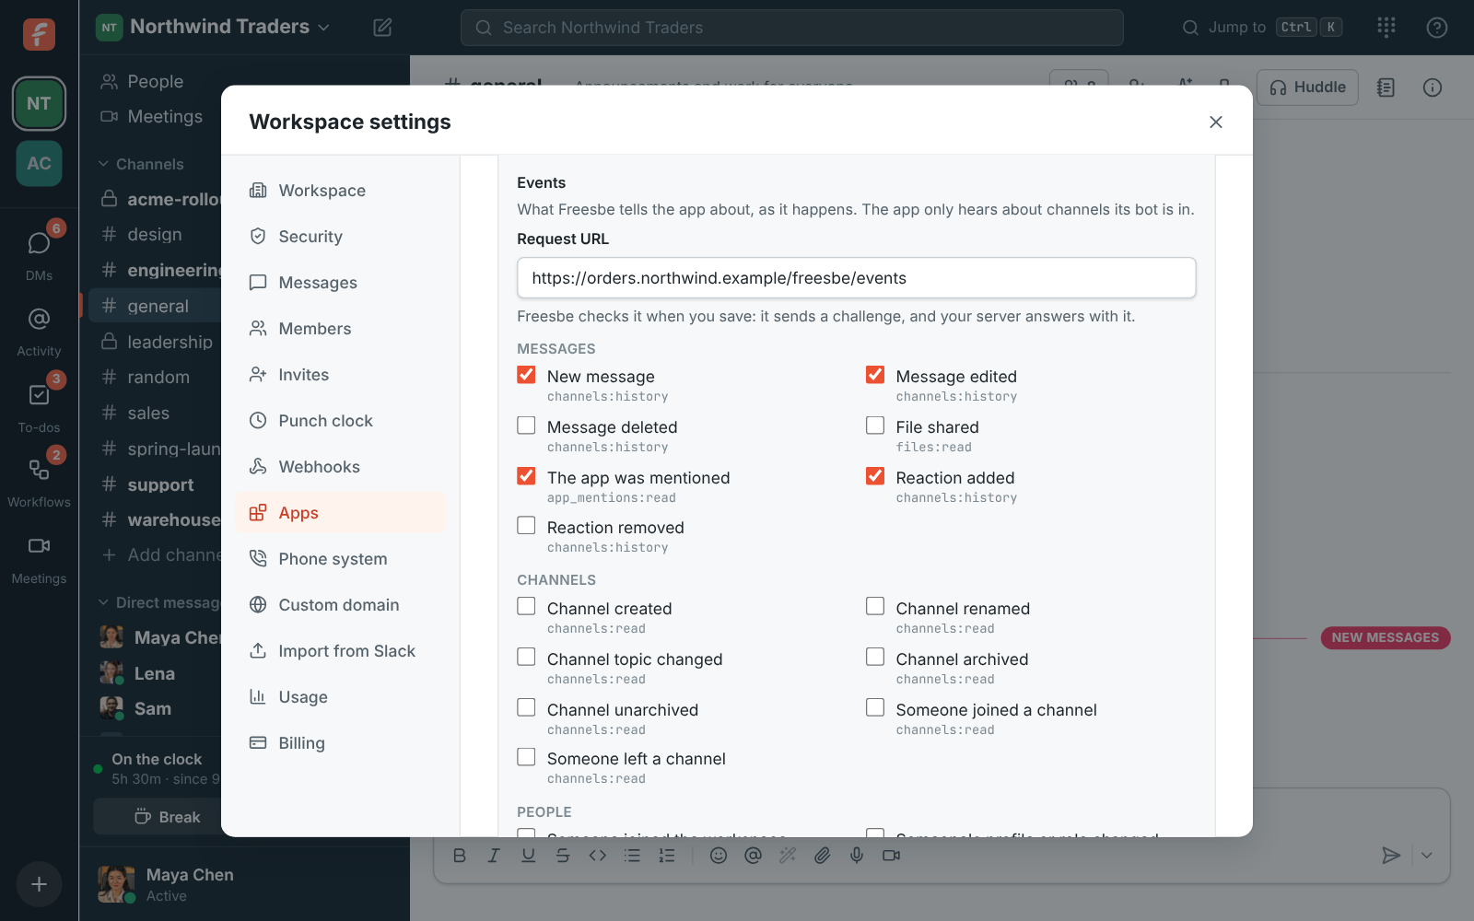The image size is (1474, 921).
Task: Open To-dos in the left rail
Action: 39,405
